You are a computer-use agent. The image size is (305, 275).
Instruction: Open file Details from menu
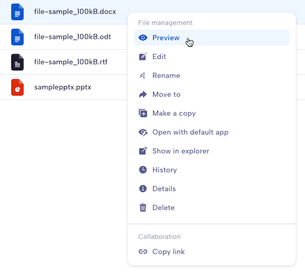(x=212, y=188)
